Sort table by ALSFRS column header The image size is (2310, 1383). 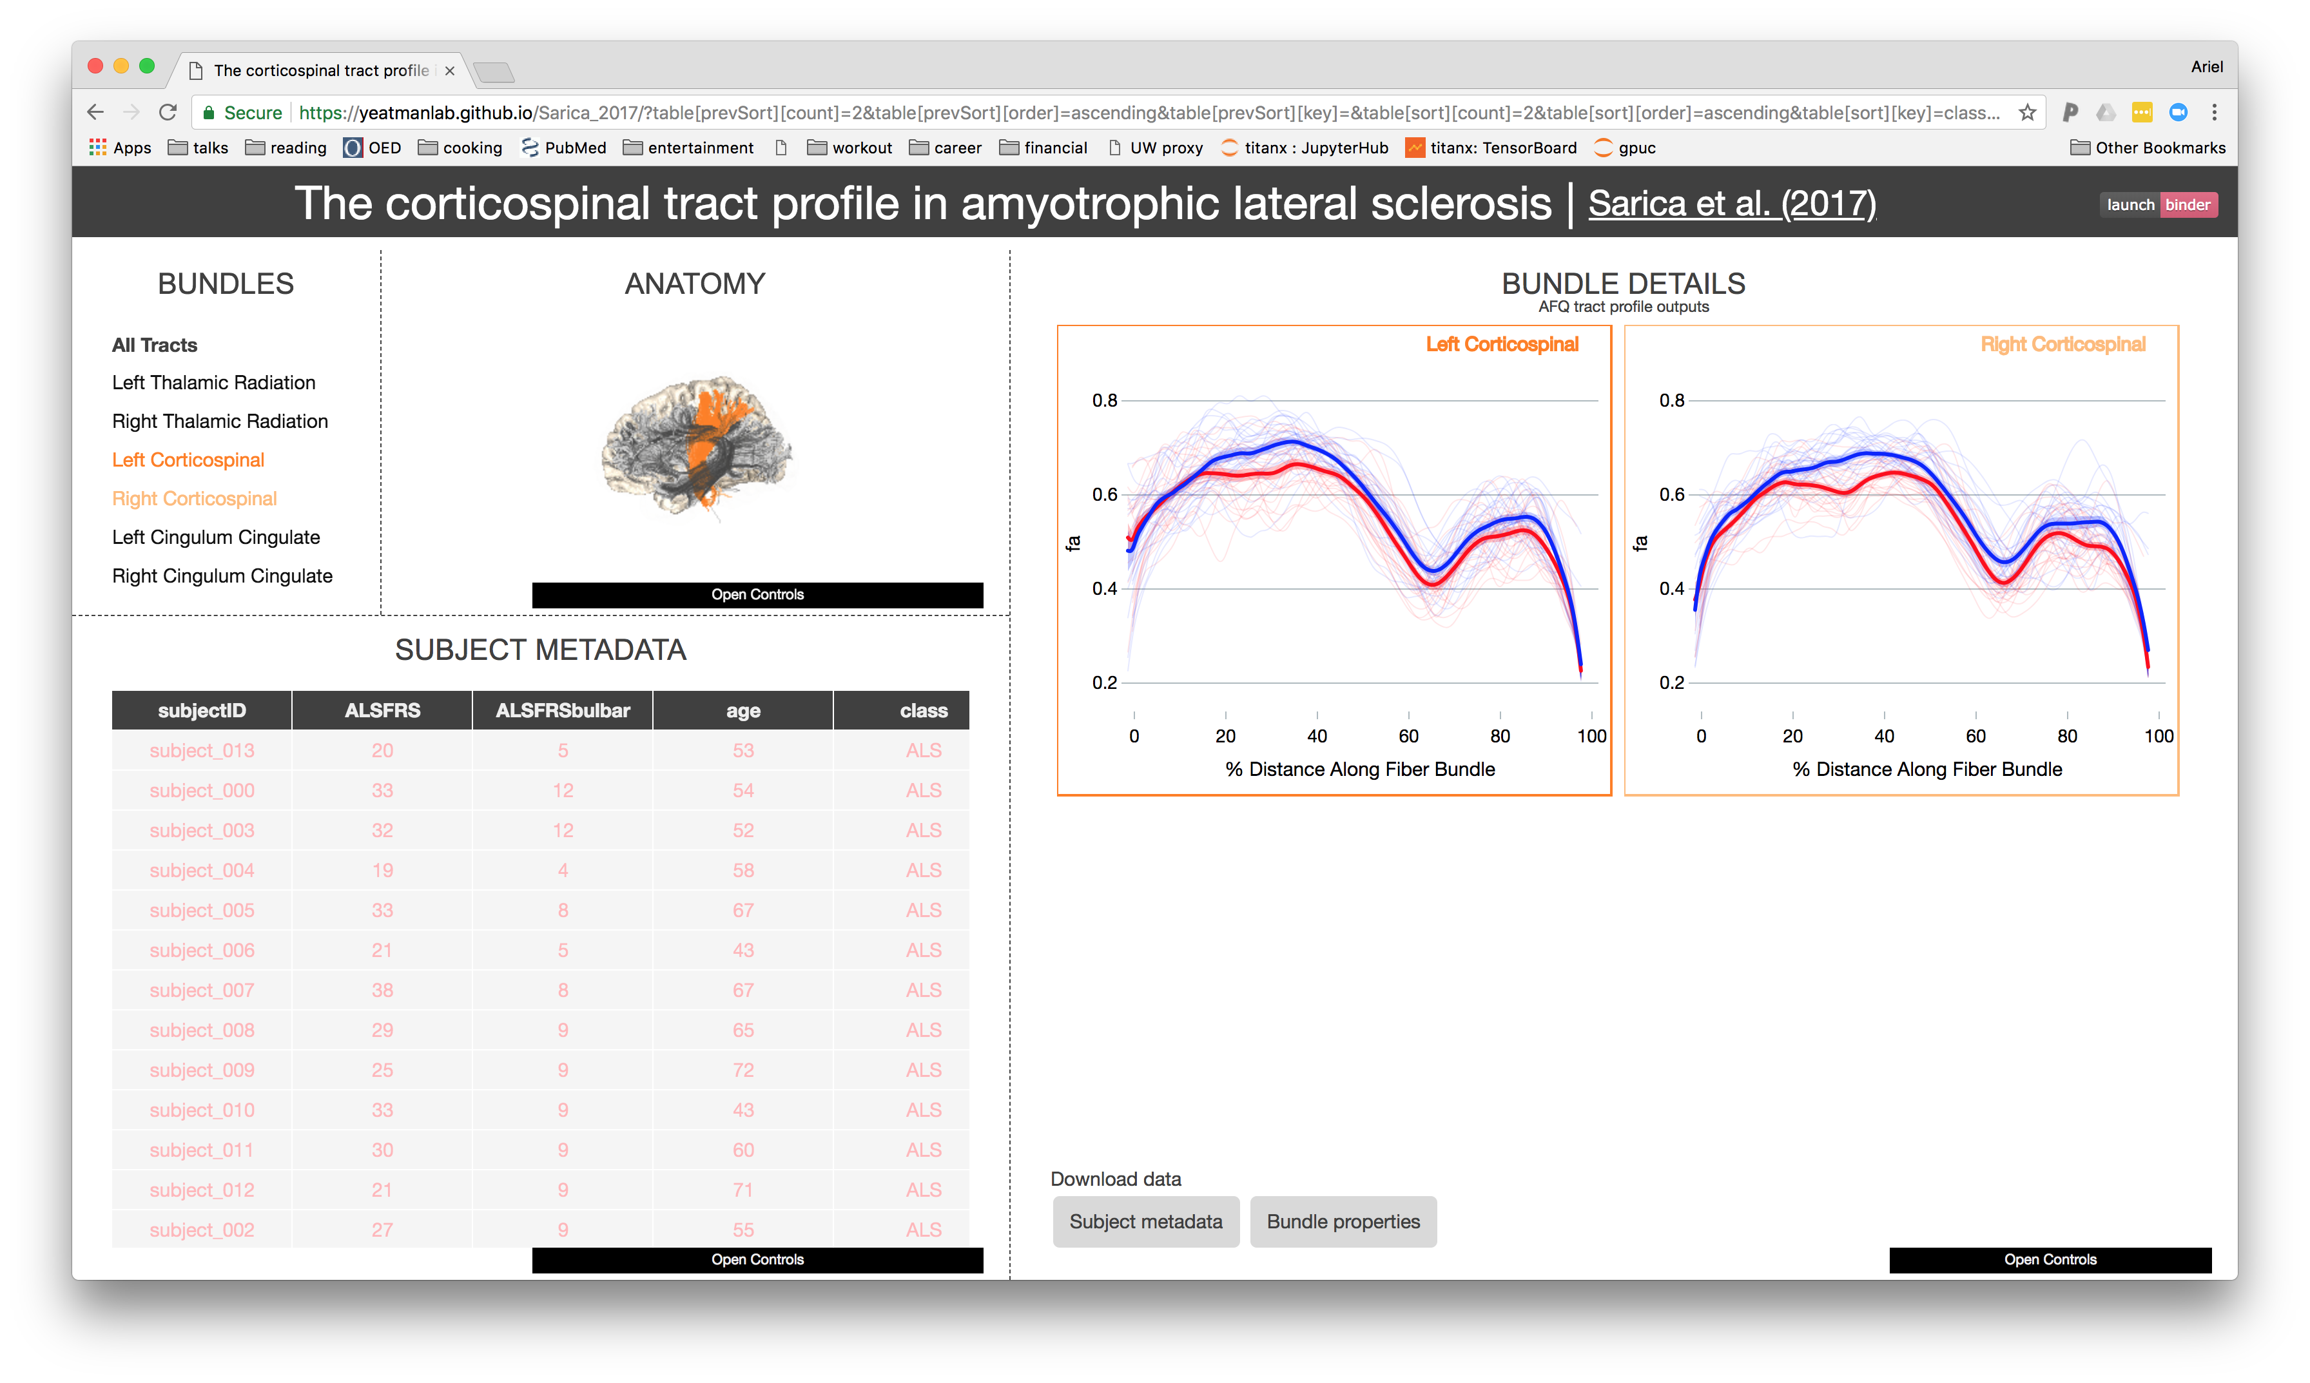(382, 710)
